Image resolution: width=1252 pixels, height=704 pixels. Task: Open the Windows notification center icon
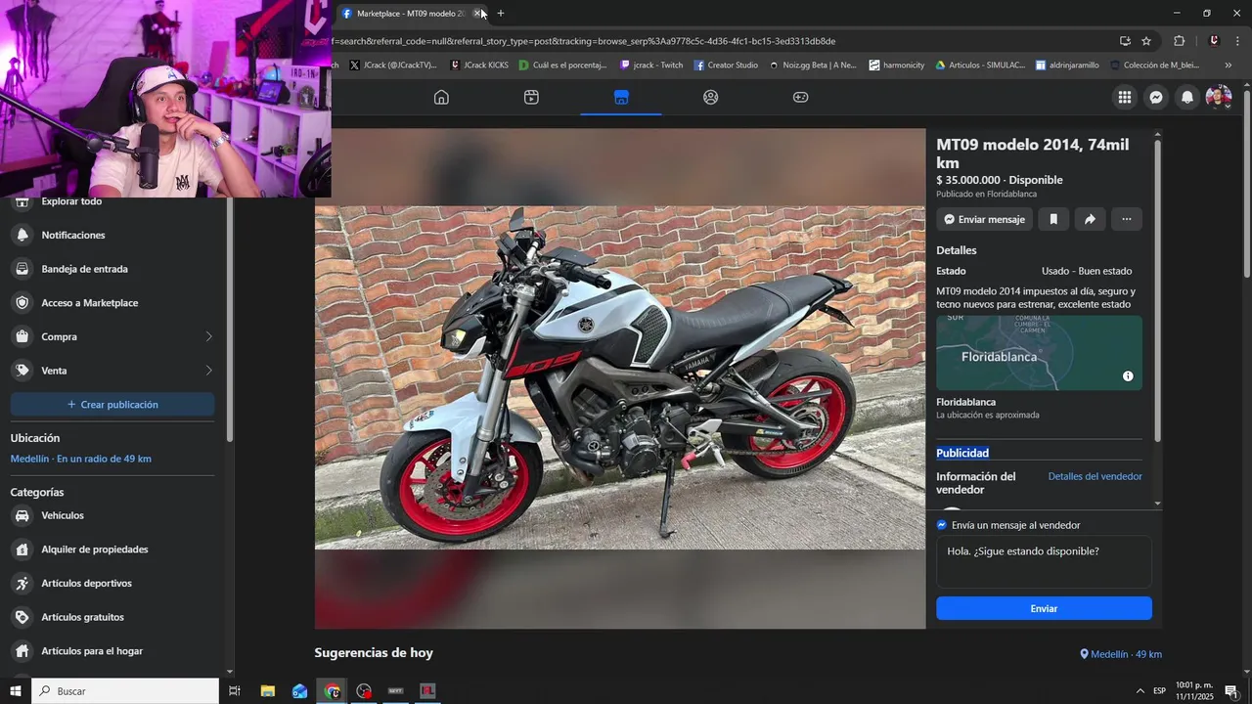pyautogui.click(x=1231, y=691)
